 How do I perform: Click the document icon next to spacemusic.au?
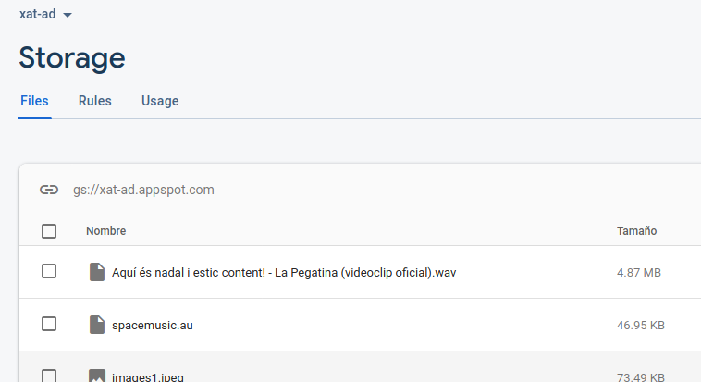96,325
